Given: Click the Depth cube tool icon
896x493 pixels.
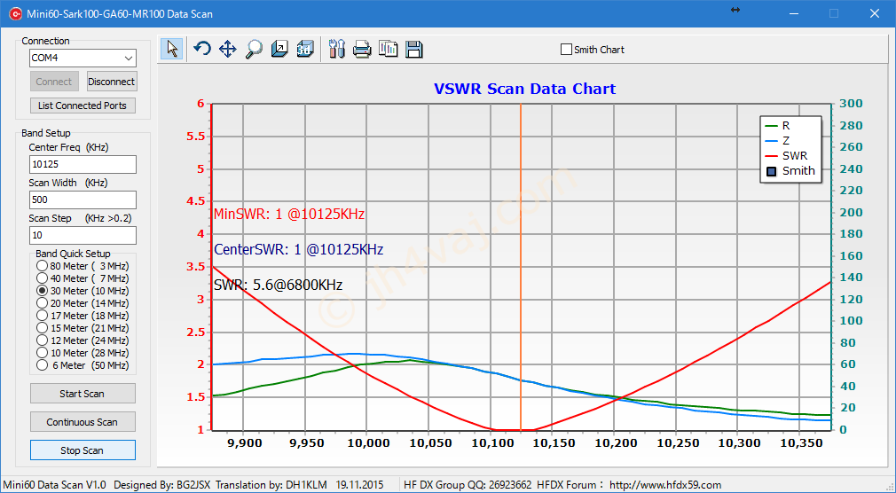Looking at the screenshot, I should [x=279, y=49].
